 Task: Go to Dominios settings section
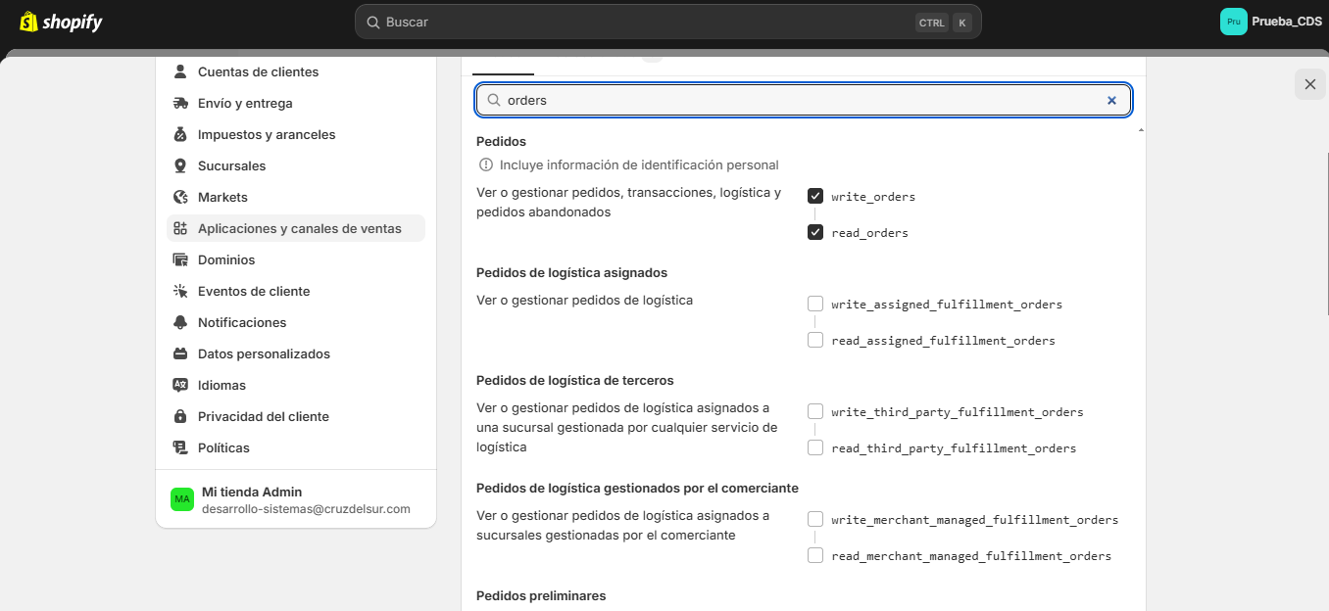[225, 259]
